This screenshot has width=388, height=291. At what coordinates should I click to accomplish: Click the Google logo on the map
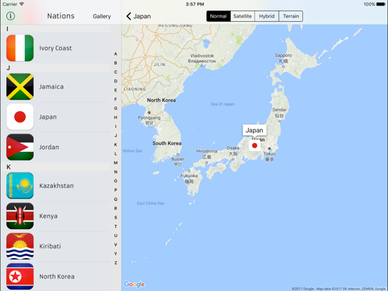pos(134,284)
